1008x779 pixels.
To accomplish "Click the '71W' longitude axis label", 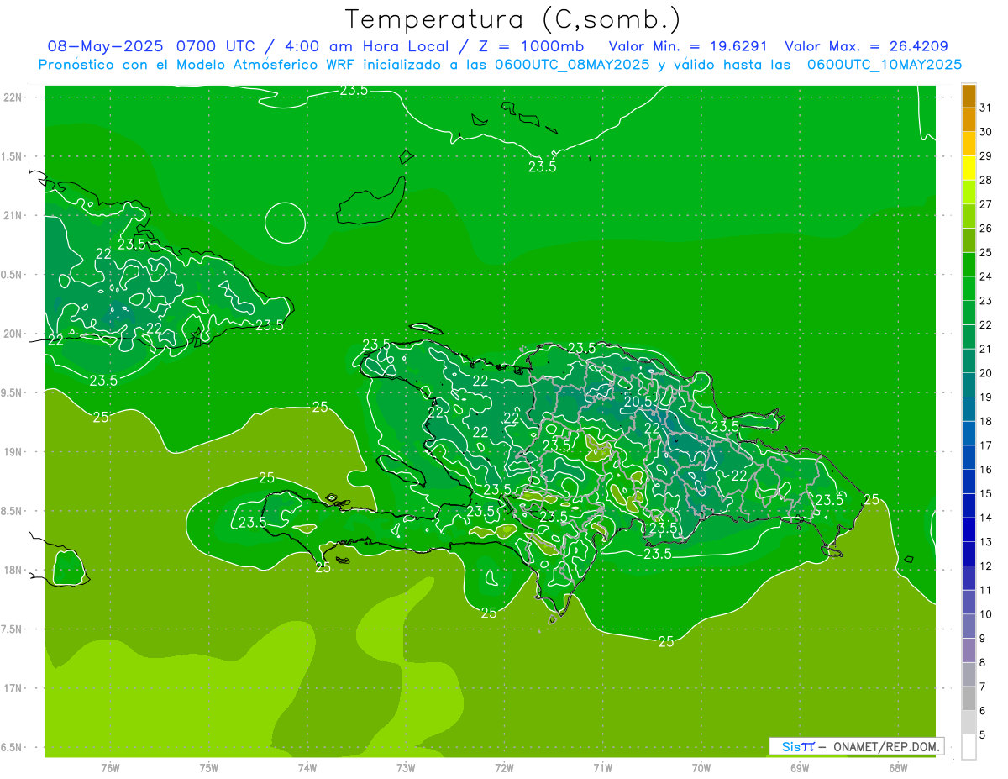I will pyautogui.click(x=602, y=767).
